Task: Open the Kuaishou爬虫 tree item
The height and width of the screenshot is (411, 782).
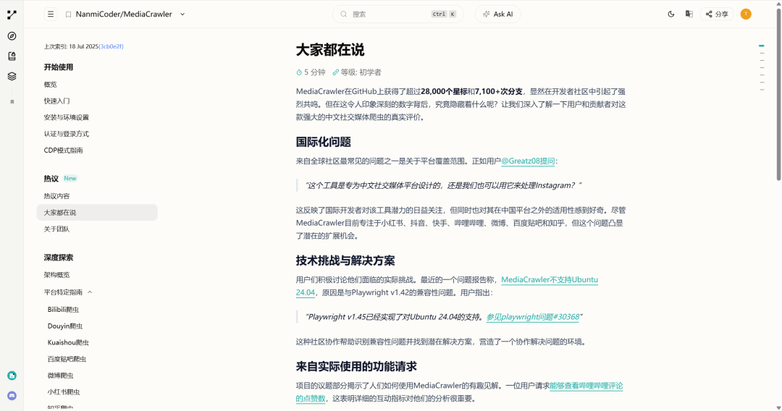Action: coord(68,342)
